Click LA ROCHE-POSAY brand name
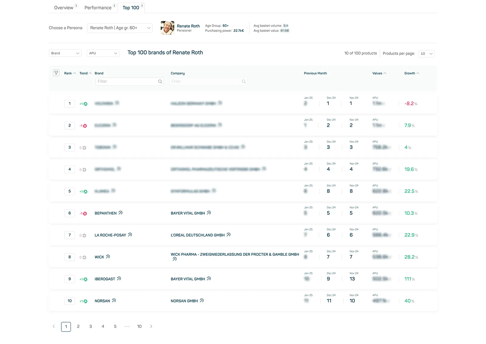The height and width of the screenshot is (344, 486). (x=110, y=235)
